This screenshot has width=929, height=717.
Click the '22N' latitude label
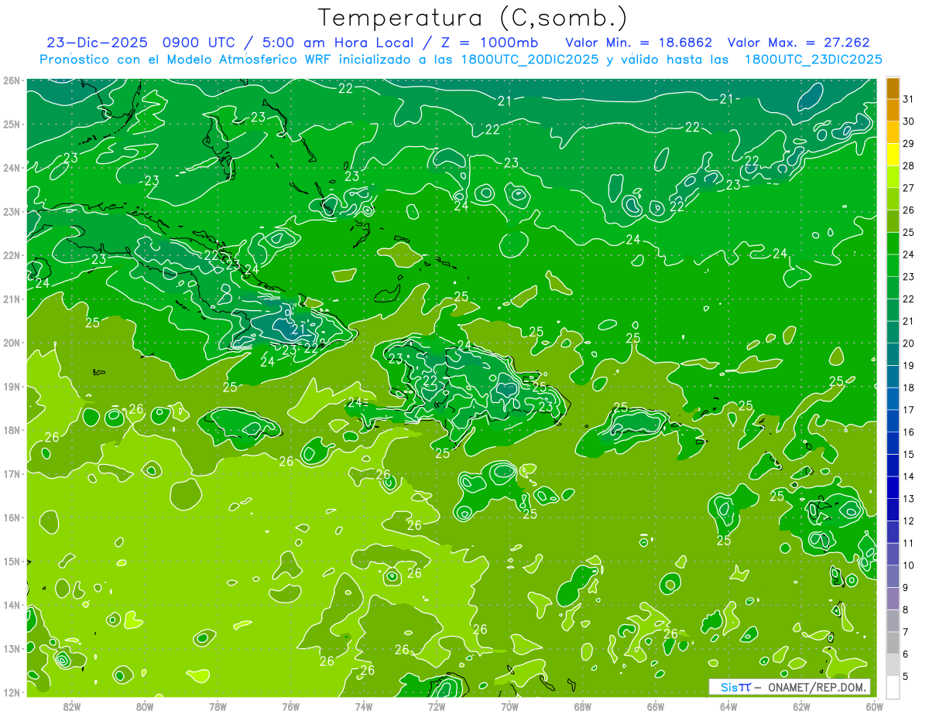coord(11,255)
